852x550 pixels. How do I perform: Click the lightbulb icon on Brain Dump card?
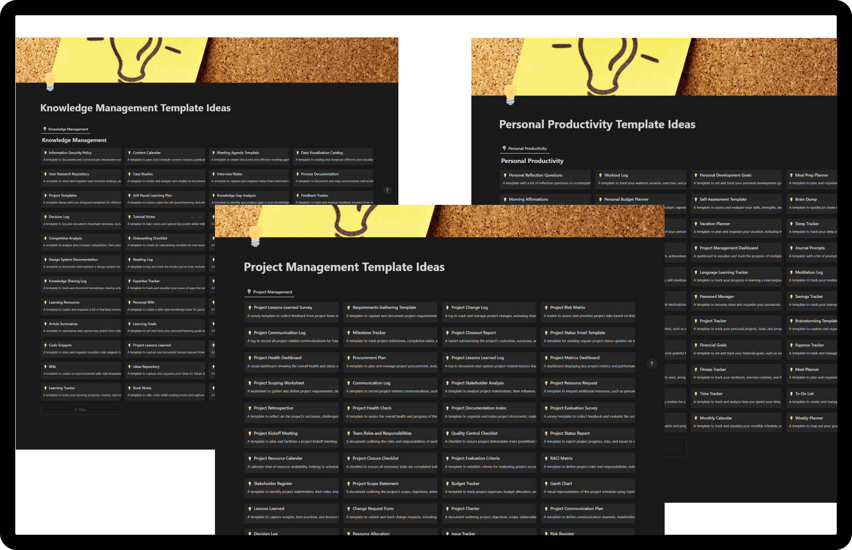pyautogui.click(x=791, y=199)
